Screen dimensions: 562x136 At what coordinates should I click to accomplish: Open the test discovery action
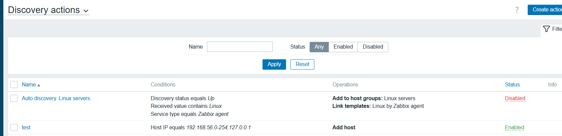coord(26,128)
